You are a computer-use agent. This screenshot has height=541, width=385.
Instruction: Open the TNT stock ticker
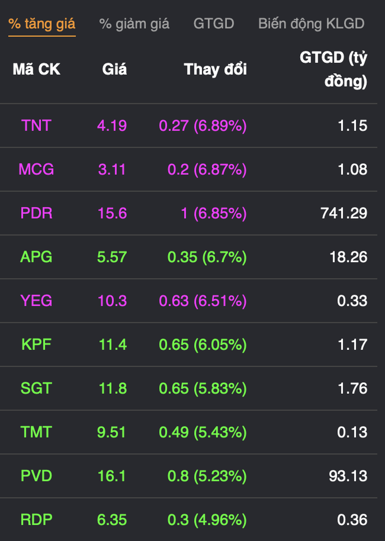point(36,126)
